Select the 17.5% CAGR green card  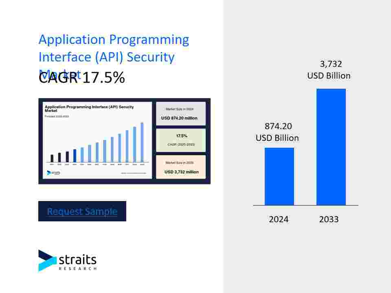(x=181, y=140)
